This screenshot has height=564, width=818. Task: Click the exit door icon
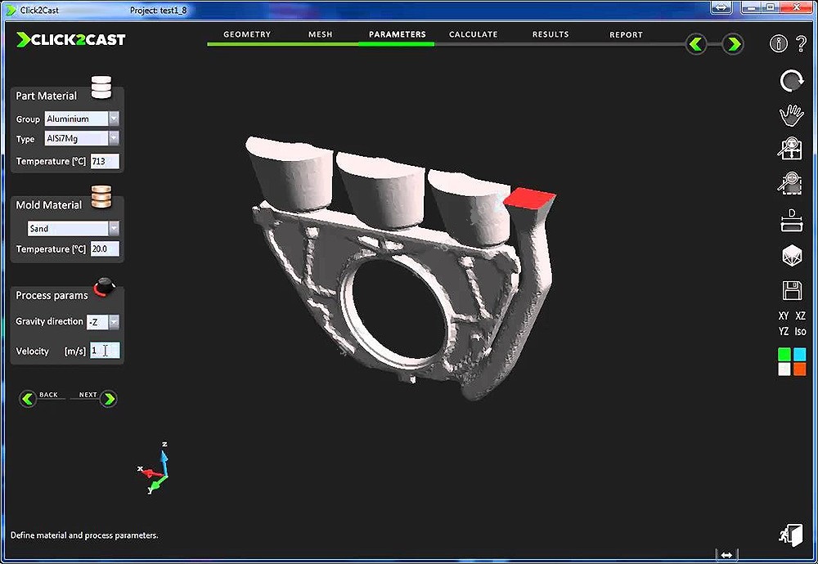coord(790,534)
